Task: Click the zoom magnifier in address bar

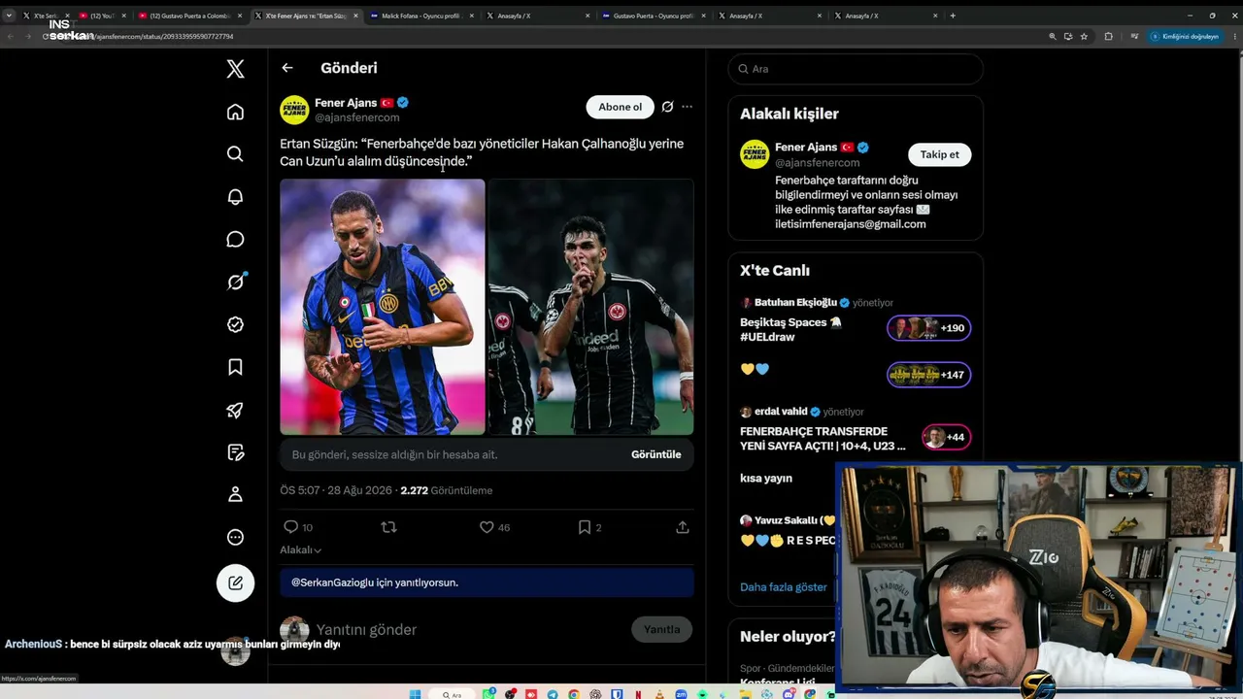Action: (1053, 36)
